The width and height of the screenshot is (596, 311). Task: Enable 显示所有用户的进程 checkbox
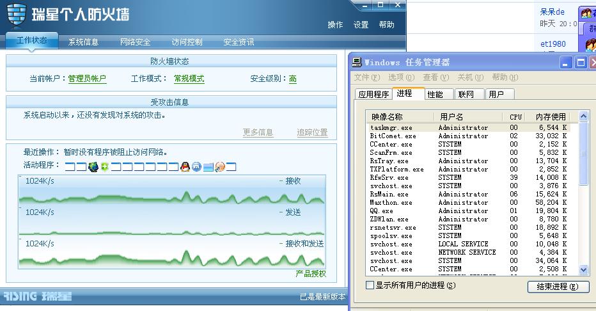[370, 285]
